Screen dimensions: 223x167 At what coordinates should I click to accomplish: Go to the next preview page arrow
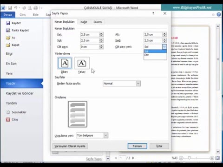[133, 158]
